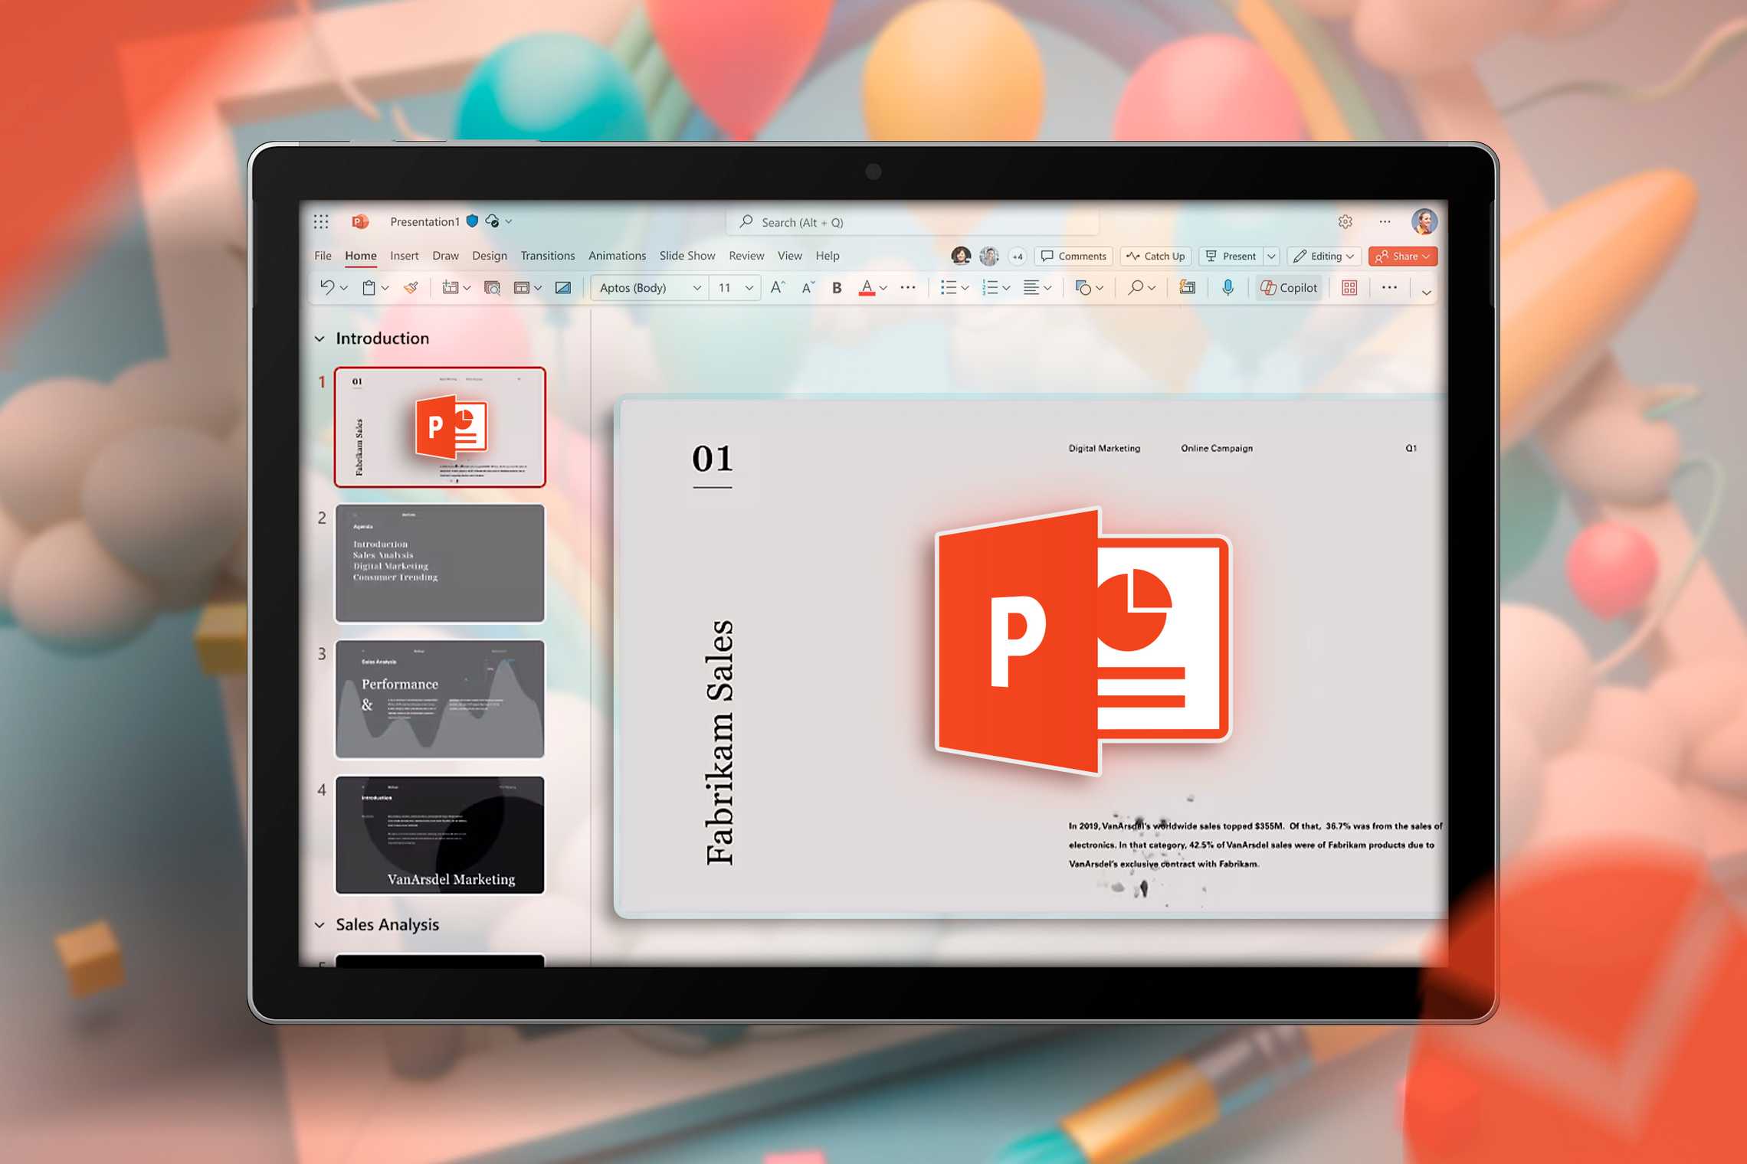Click the Designer grid icon in toolbar

click(1349, 288)
